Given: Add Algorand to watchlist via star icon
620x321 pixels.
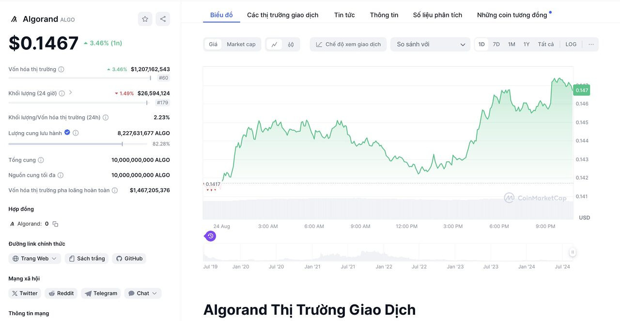Looking at the screenshot, I should pyautogui.click(x=145, y=18).
